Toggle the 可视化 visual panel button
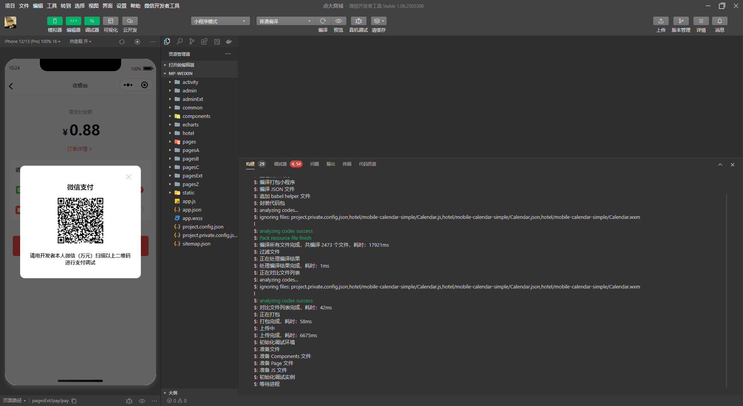743x406 pixels. click(x=111, y=21)
